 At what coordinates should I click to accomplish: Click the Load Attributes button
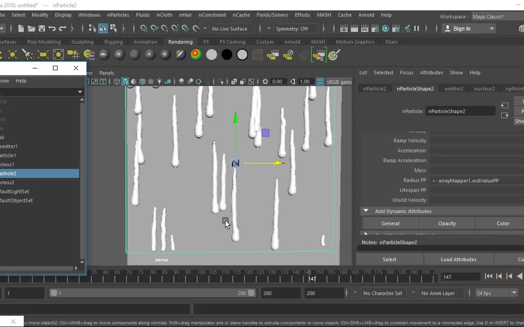tap(458, 260)
